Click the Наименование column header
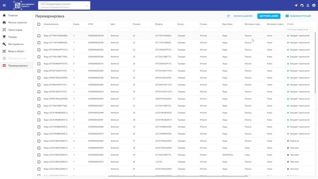Image resolution: width=318 pixels, height=179 pixels. click(51, 24)
